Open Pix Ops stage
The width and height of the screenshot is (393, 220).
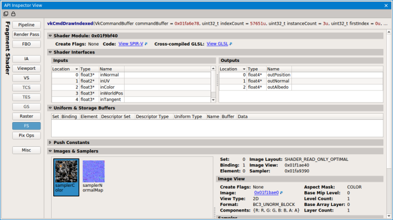coord(26,136)
